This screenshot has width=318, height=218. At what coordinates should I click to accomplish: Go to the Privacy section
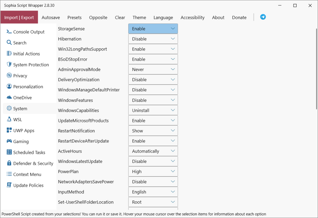[x=30, y=76]
